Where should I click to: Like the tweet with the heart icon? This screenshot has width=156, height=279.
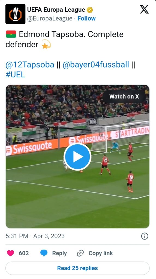(x=11, y=253)
